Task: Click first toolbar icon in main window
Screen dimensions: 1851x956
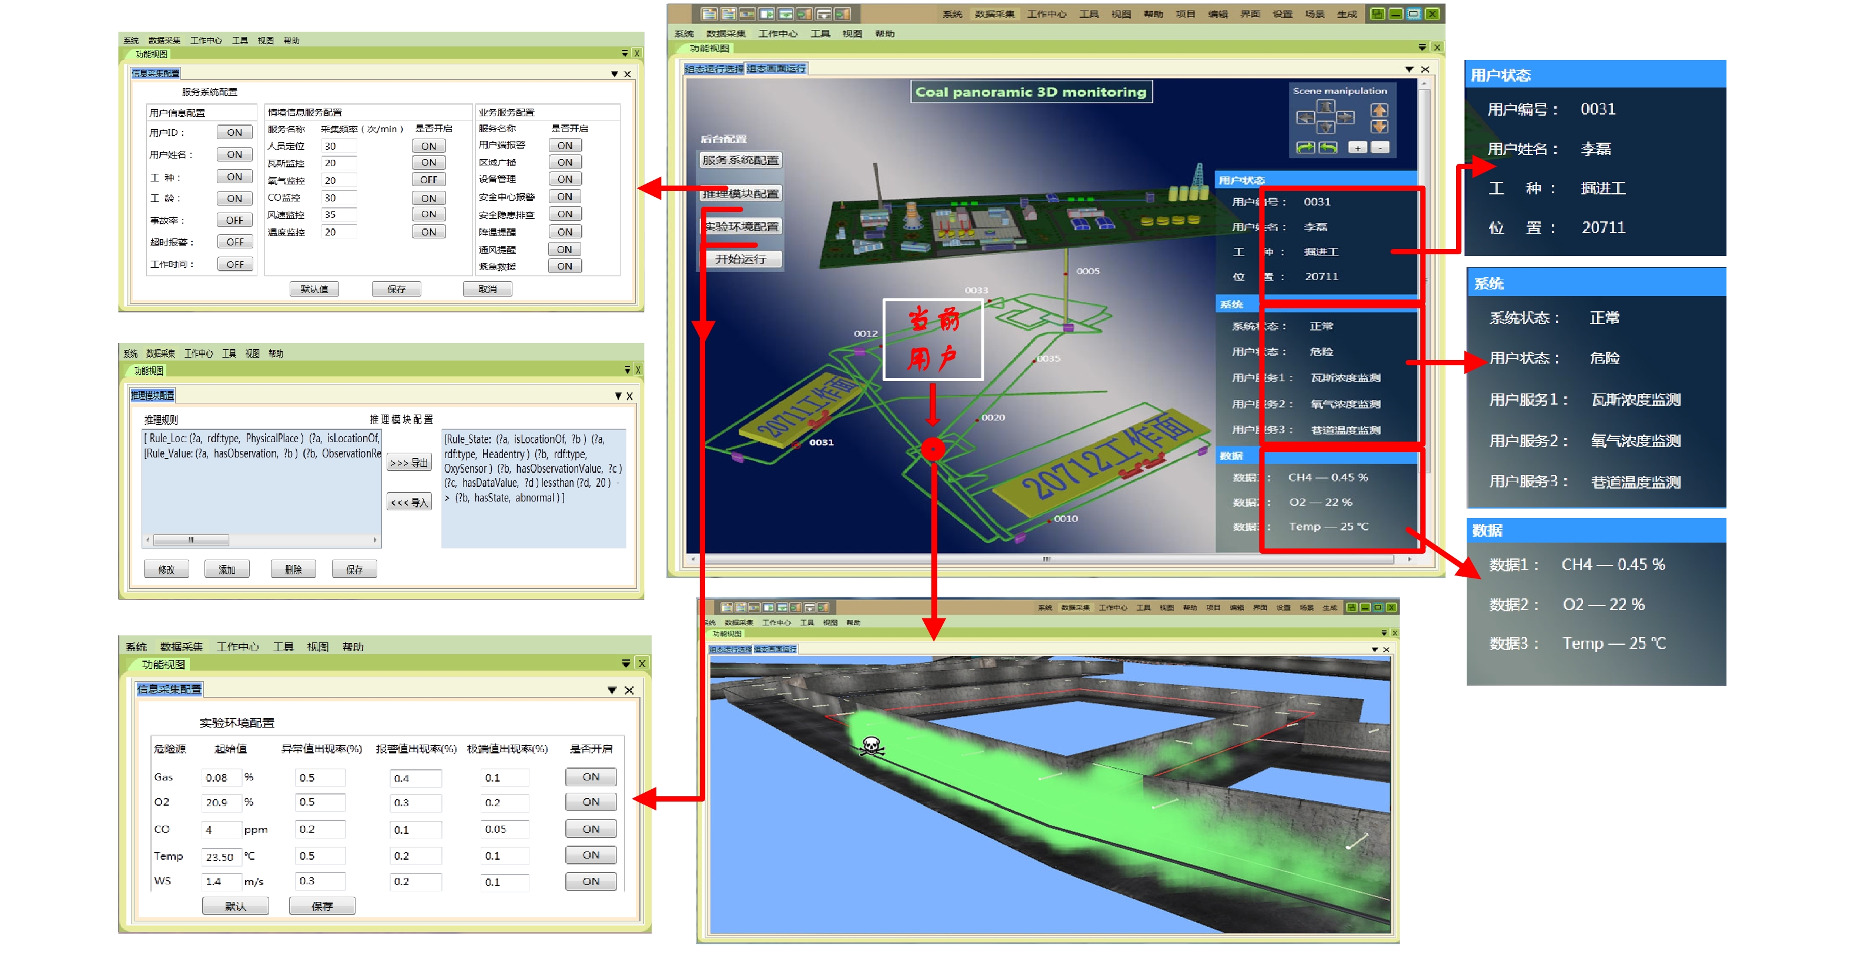Action: [709, 14]
